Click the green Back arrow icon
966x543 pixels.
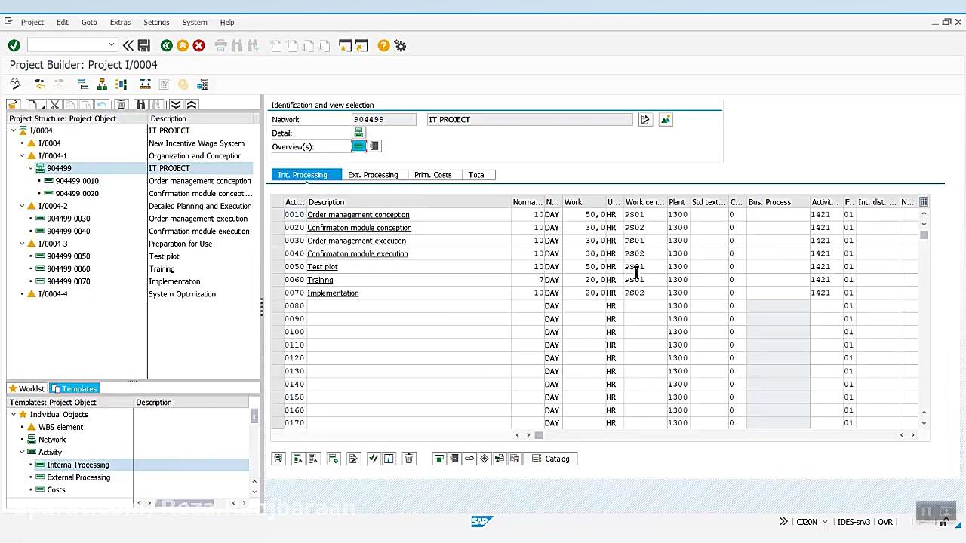pos(166,46)
